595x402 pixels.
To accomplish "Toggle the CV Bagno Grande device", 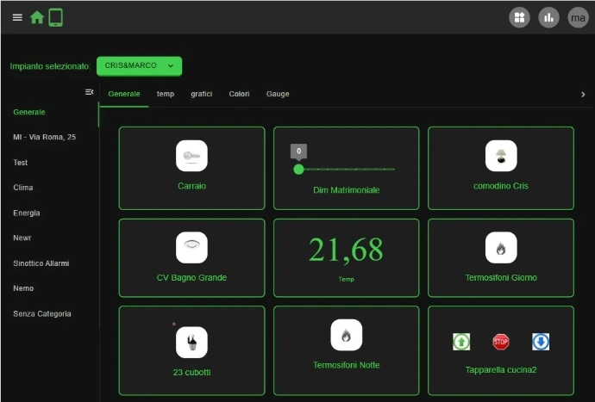I will [191, 248].
